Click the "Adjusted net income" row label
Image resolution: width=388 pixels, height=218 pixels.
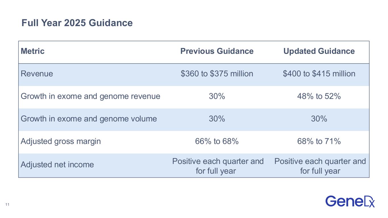pyautogui.click(x=57, y=165)
